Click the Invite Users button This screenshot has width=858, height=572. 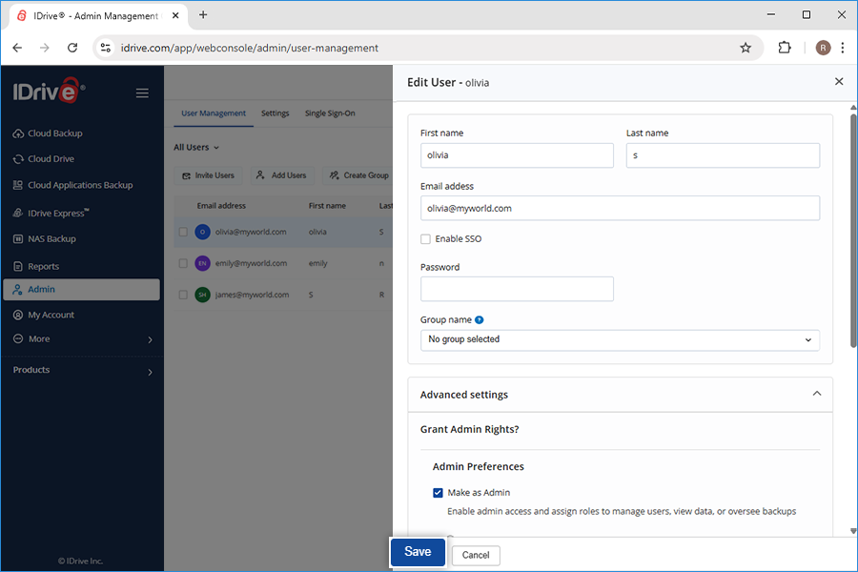pos(209,175)
